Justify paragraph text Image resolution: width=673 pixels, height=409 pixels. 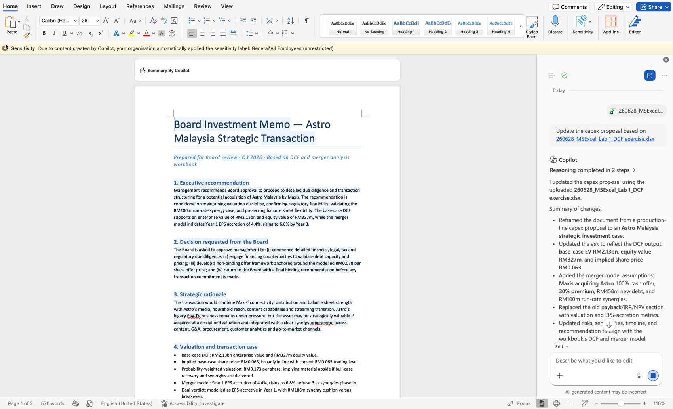point(223,33)
